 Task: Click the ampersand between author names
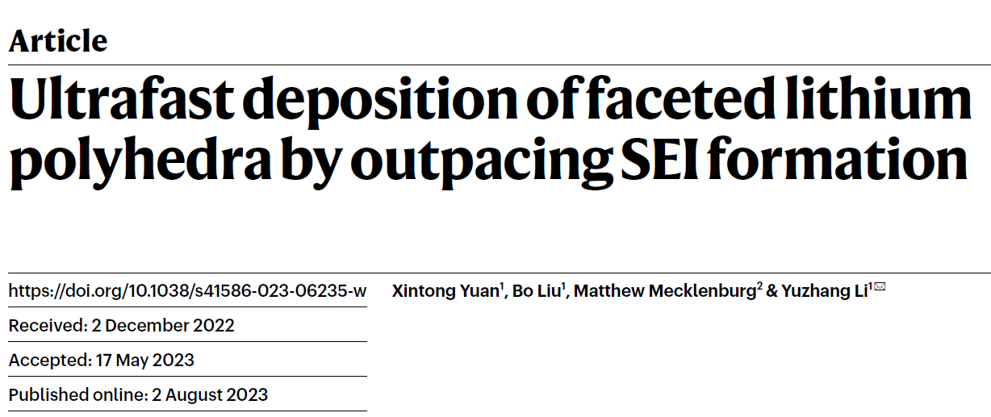[772, 291]
